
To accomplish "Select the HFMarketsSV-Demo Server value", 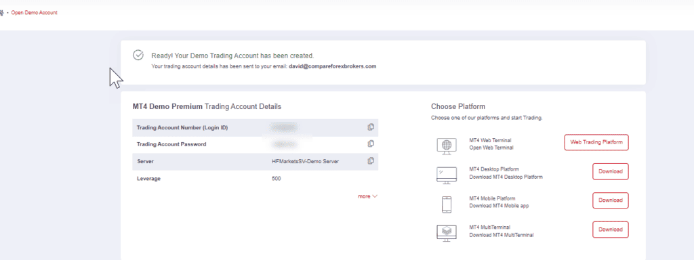I will tap(306, 161).
